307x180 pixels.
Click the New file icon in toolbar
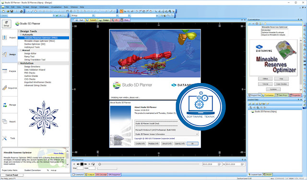(x=3, y=12)
